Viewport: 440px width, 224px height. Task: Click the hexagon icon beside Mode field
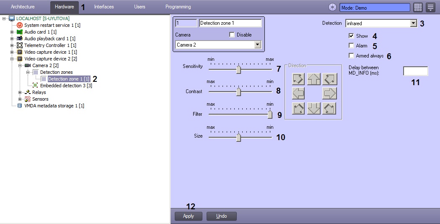pyautogui.click(x=333, y=7)
